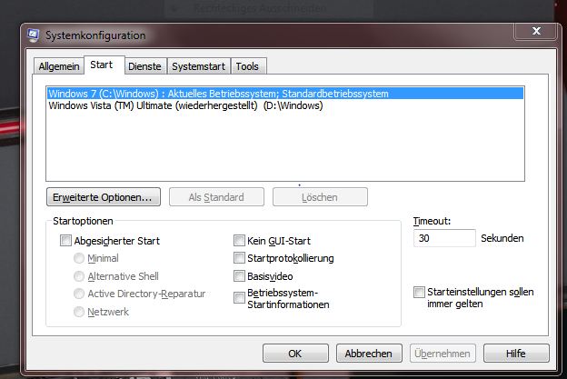Viewport: 567px width, 379px height.
Task: Go to the Systemstart tab
Action: click(x=198, y=66)
